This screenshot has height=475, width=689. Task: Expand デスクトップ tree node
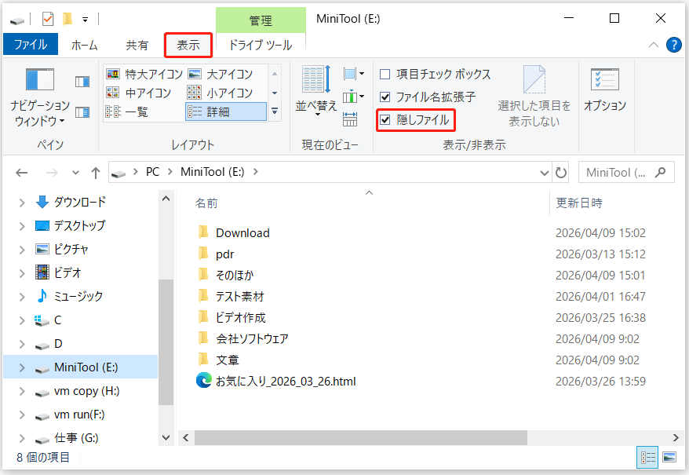pyautogui.click(x=21, y=226)
